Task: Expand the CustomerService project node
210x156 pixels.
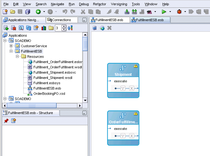Action: [11, 46]
